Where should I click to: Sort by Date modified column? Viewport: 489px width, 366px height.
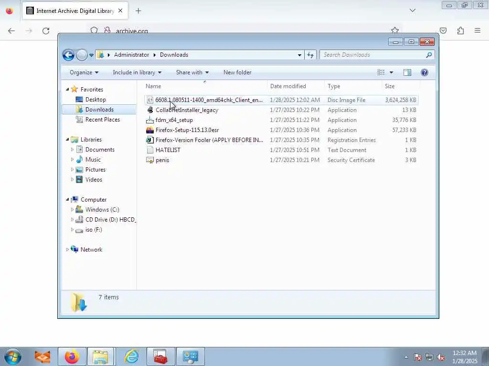pos(288,86)
